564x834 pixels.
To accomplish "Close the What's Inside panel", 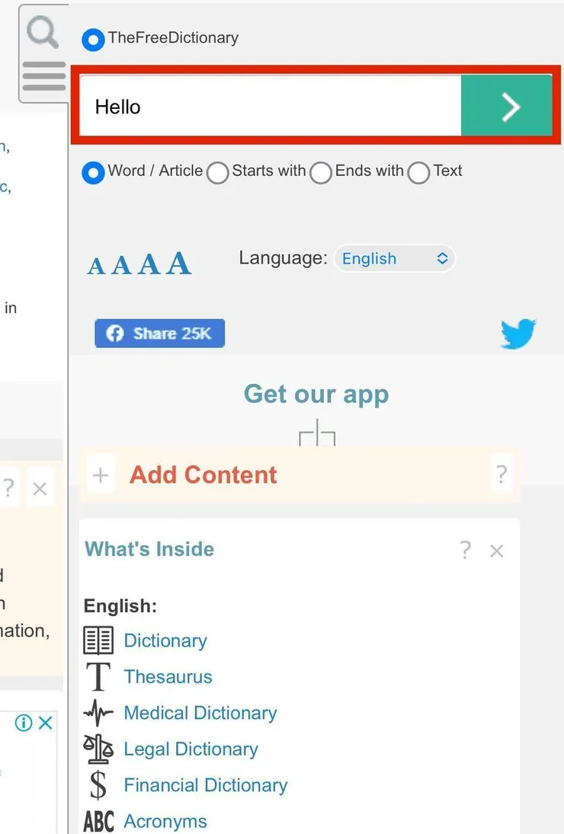I will pos(497,551).
